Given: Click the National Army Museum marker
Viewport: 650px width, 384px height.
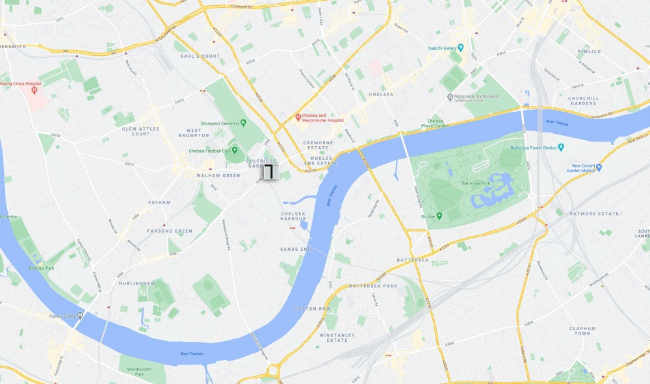Looking at the screenshot, I should tap(450, 97).
